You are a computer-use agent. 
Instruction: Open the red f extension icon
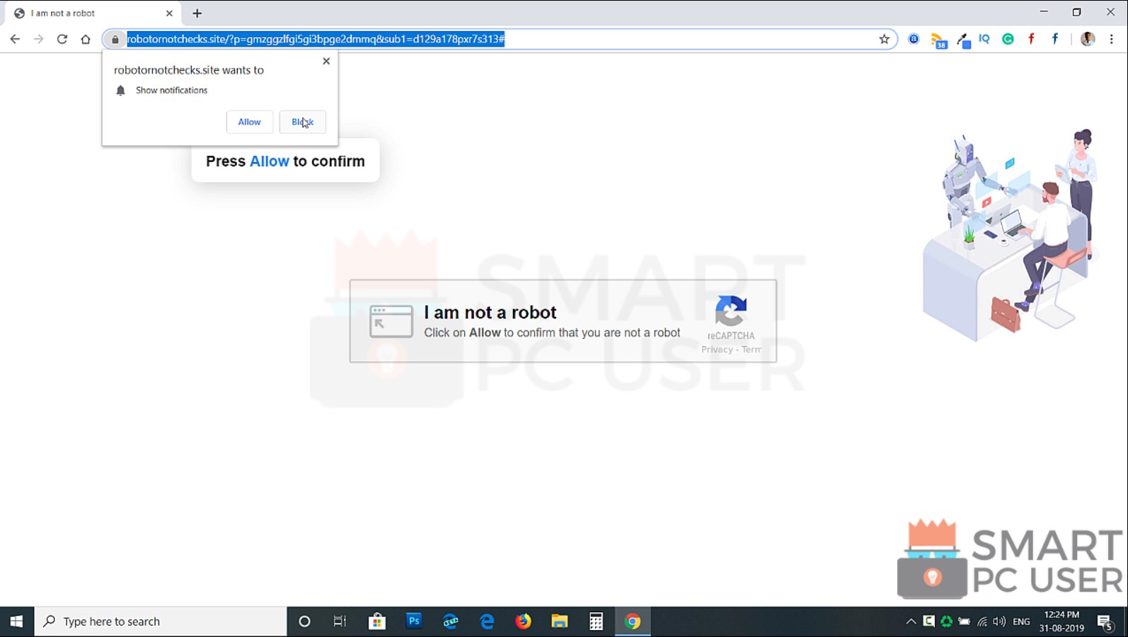tap(1031, 39)
